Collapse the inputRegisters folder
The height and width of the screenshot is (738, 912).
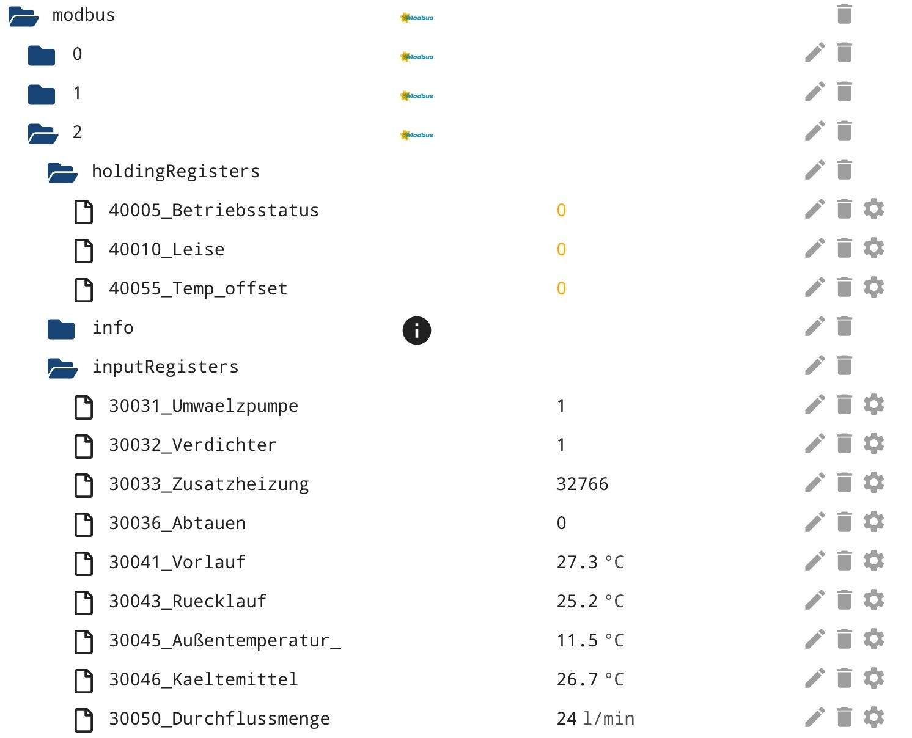62,368
